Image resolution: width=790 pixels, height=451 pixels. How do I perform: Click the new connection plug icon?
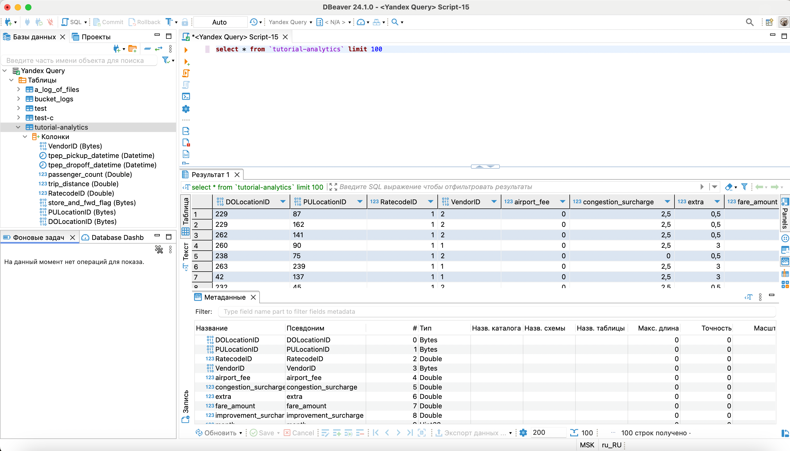(x=8, y=22)
